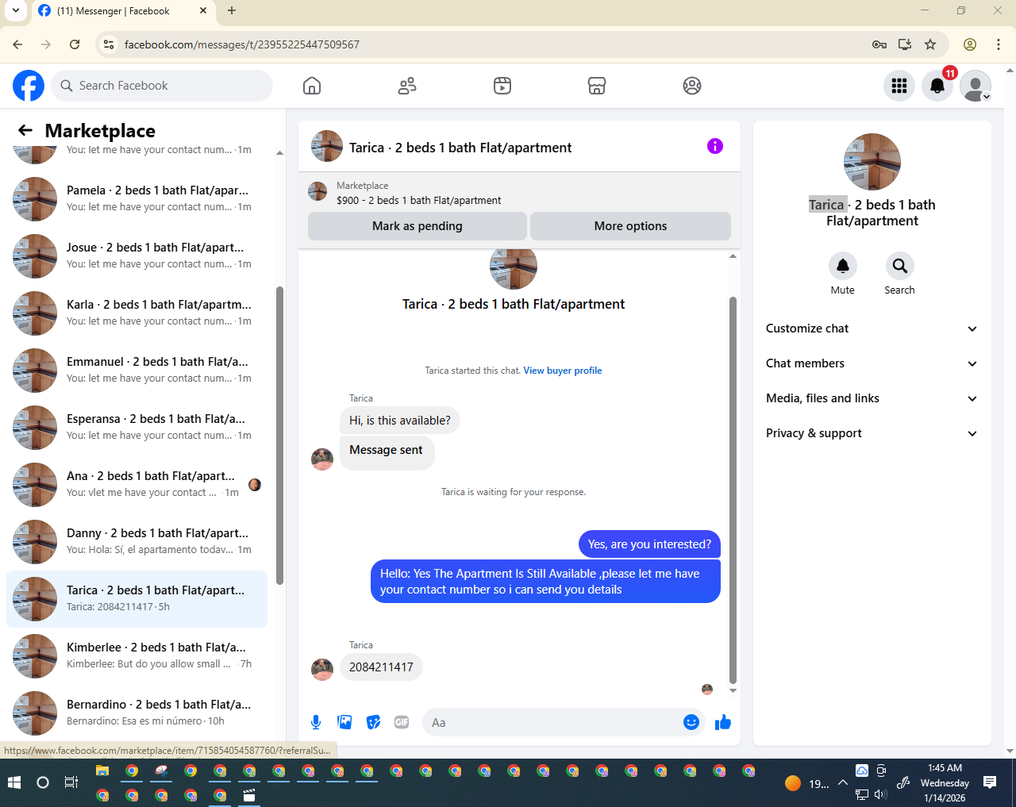Click the voice clip microphone icon
Screen dimensions: 1016x807
[x=316, y=722]
